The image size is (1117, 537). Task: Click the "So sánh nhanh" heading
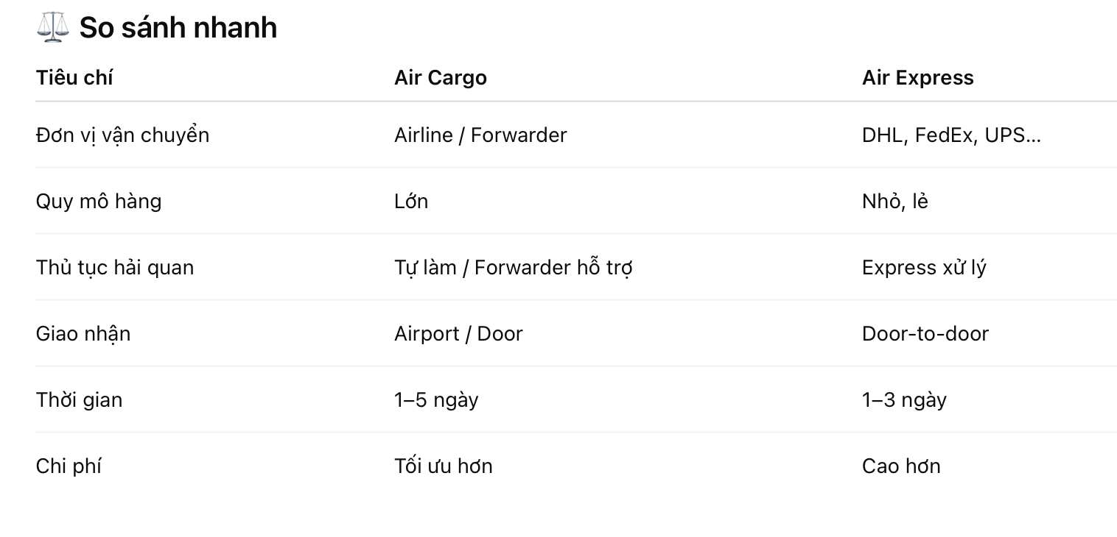pyautogui.click(x=178, y=28)
